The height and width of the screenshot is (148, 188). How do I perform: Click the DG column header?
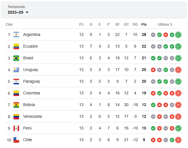135,25
